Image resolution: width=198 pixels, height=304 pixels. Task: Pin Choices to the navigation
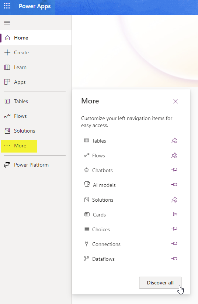tap(174, 229)
